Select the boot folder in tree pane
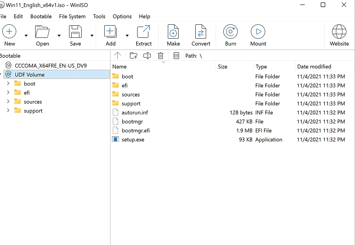 (29, 84)
